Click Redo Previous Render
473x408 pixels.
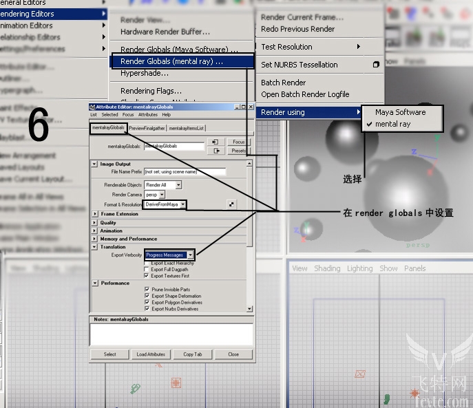(x=297, y=29)
